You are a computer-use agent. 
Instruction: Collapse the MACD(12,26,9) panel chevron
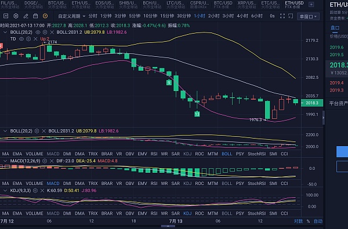[x=5, y=161]
